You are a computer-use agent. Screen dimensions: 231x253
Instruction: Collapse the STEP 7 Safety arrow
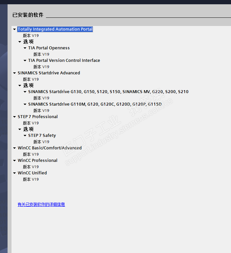(25, 136)
